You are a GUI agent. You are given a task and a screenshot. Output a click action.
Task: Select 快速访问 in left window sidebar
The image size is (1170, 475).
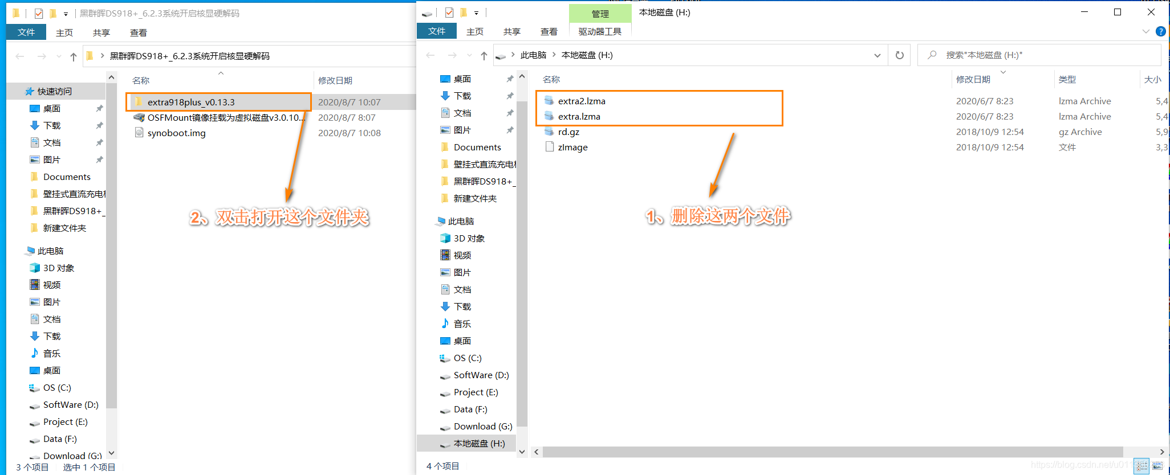tap(54, 91)
